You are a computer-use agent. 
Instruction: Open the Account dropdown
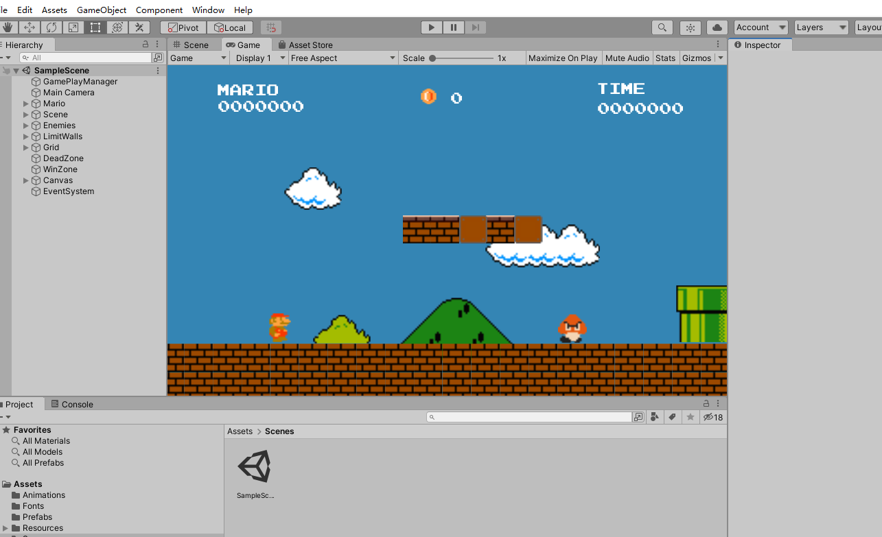point(761,27)
